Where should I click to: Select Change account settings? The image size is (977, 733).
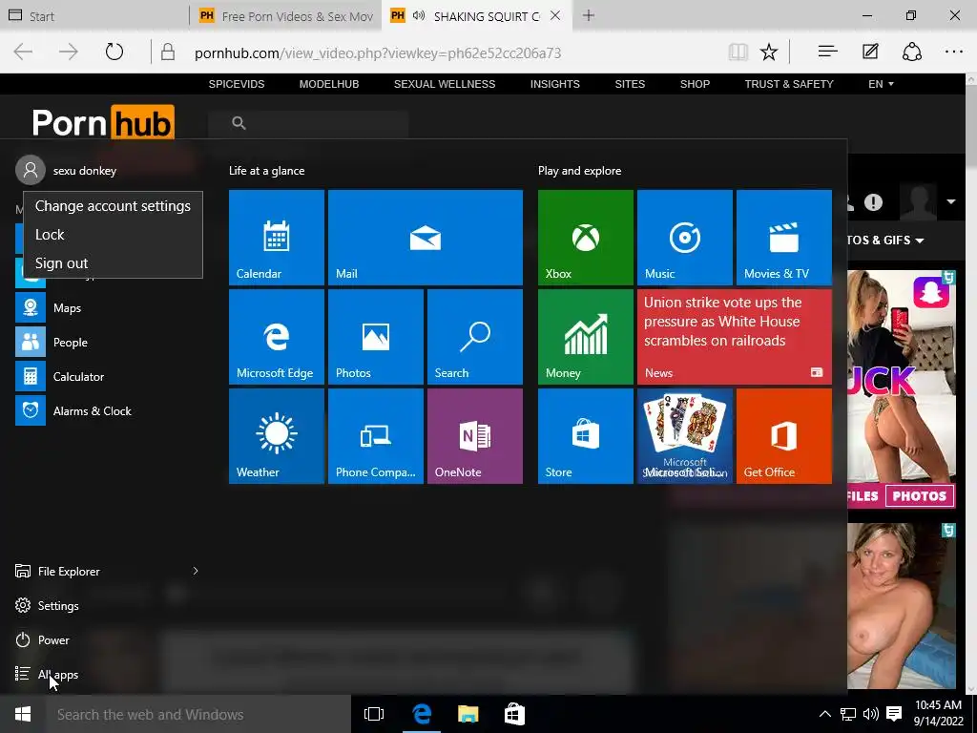coord(113,206)
